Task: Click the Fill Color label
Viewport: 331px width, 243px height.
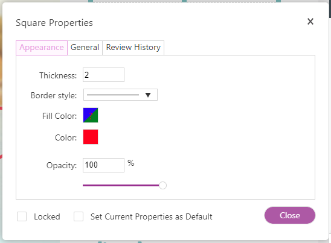Action: click(60, 116)
